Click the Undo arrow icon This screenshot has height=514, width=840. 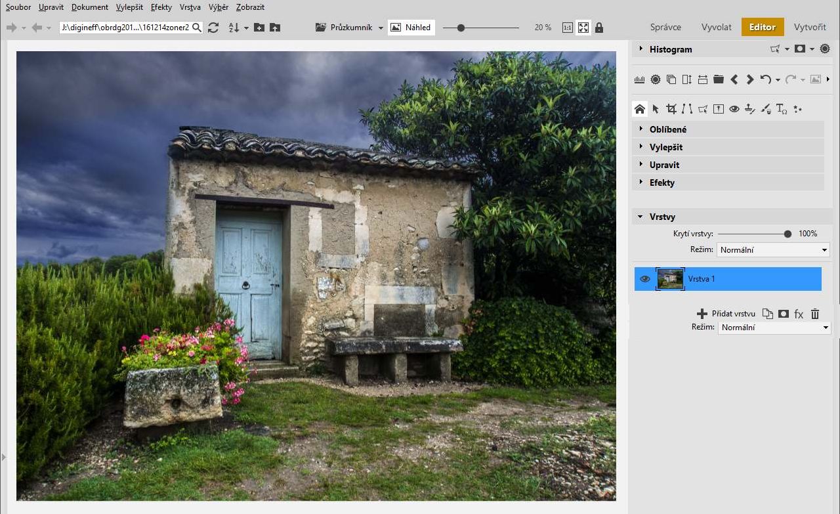[765, 79]
